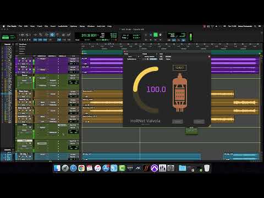Open the green Camtasia C icon in Dock
Image resolution: width=264 pixels, height=198 pixels.
(x=122, y=168)
